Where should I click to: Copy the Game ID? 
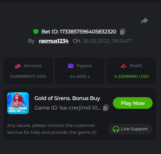[106, 108]
